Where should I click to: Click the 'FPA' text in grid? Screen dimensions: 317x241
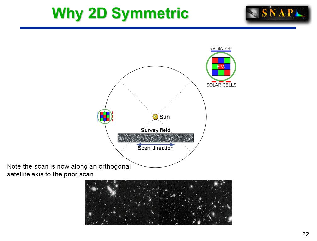(221, 67)
